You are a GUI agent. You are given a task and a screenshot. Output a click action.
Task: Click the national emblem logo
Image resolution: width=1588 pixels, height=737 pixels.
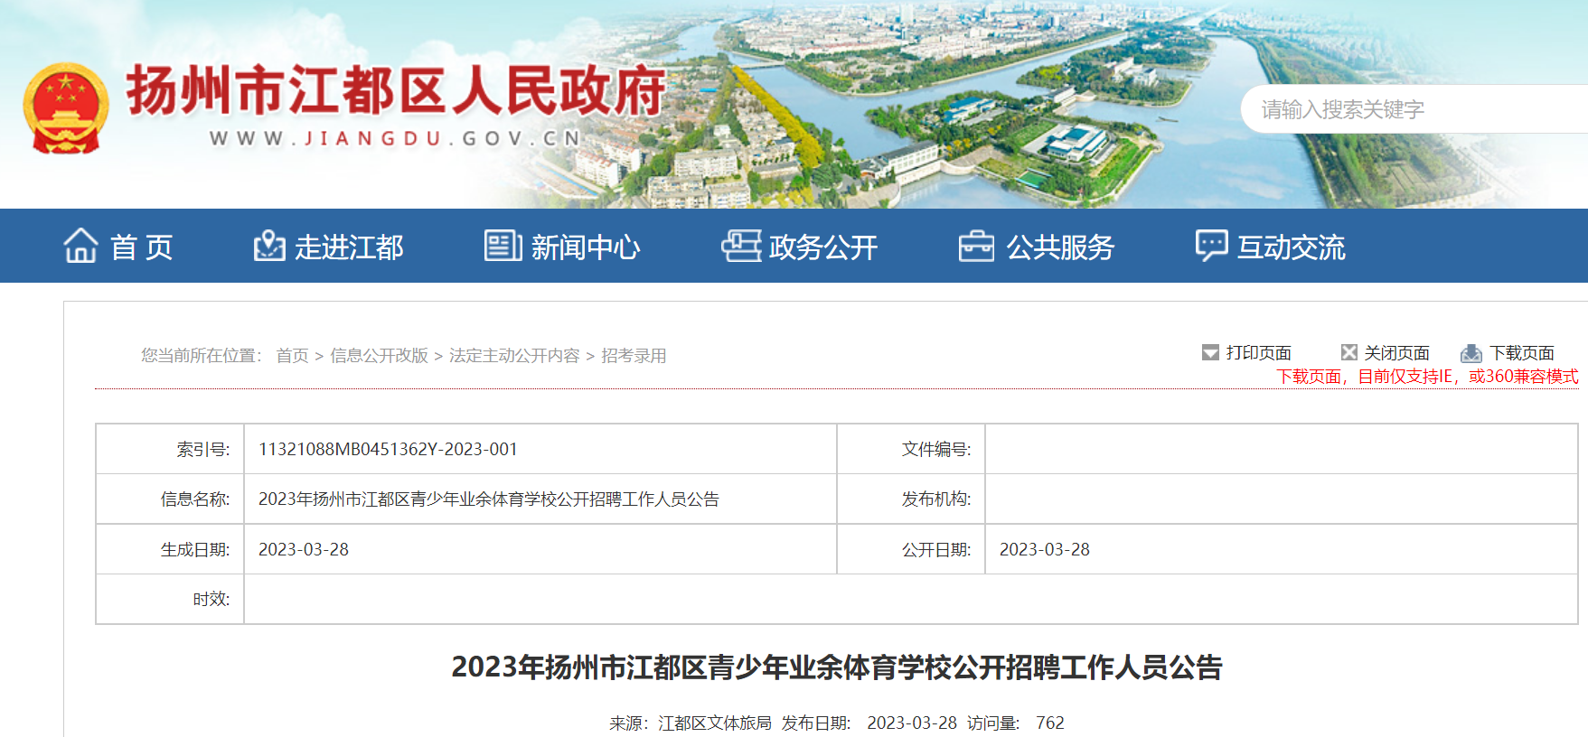pyautogui.click(x=66, y=108)
